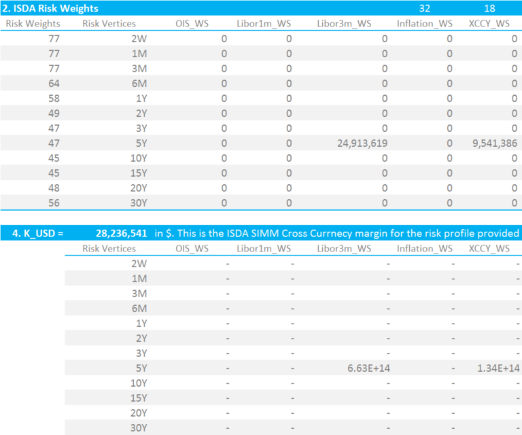The image size is (522, 435).
Task: Select risk weight 56 for 30Y
Action: point(54,203)
